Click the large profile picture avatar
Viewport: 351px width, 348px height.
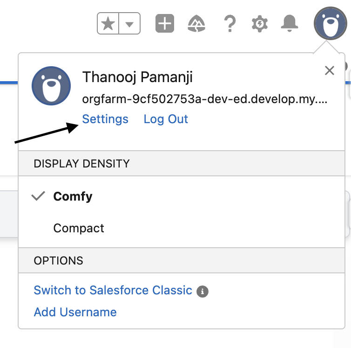coord(51,86)
